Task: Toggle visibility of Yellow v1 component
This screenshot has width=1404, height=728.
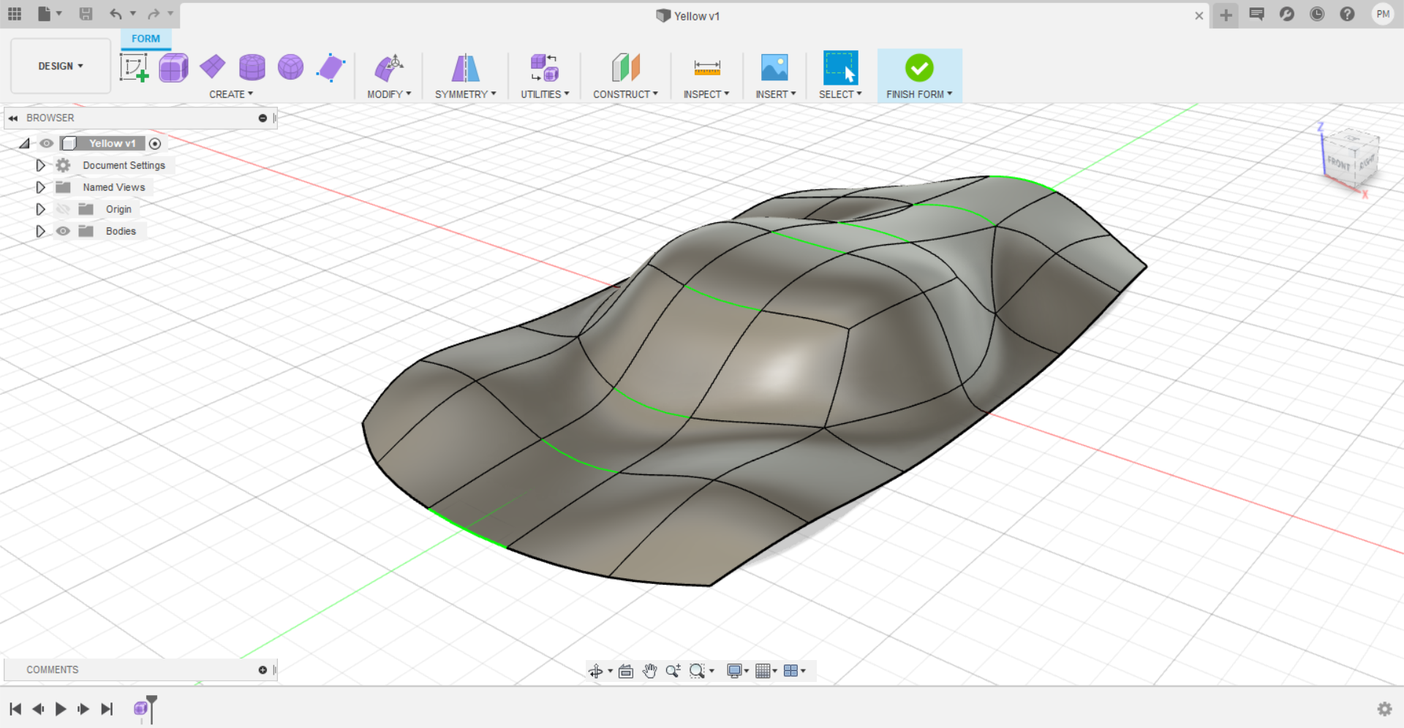Action: pos(46,143)
